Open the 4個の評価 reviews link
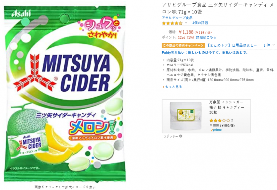277x190 pixels. coord(200,23)
